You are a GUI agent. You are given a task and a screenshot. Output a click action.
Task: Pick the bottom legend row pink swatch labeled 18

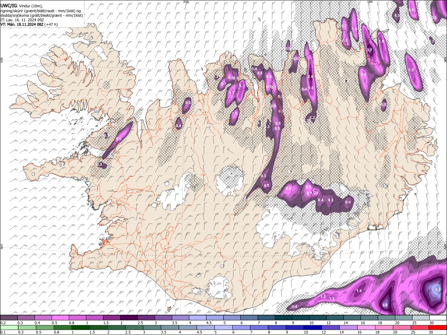pyautogui.click(x=384, y=327)
